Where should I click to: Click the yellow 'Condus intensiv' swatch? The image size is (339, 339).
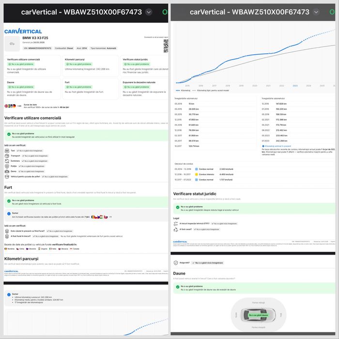[x=196, y=174]
